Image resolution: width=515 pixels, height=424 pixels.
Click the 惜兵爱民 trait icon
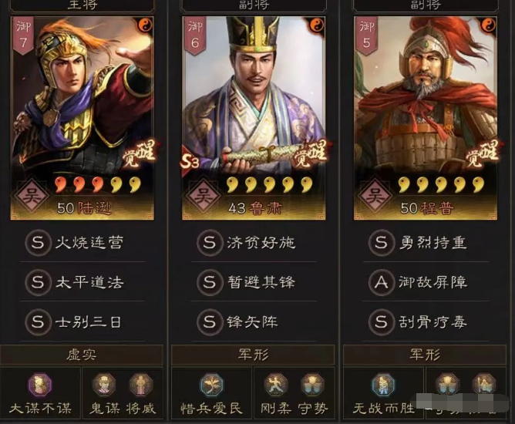(x=212, y=385)
